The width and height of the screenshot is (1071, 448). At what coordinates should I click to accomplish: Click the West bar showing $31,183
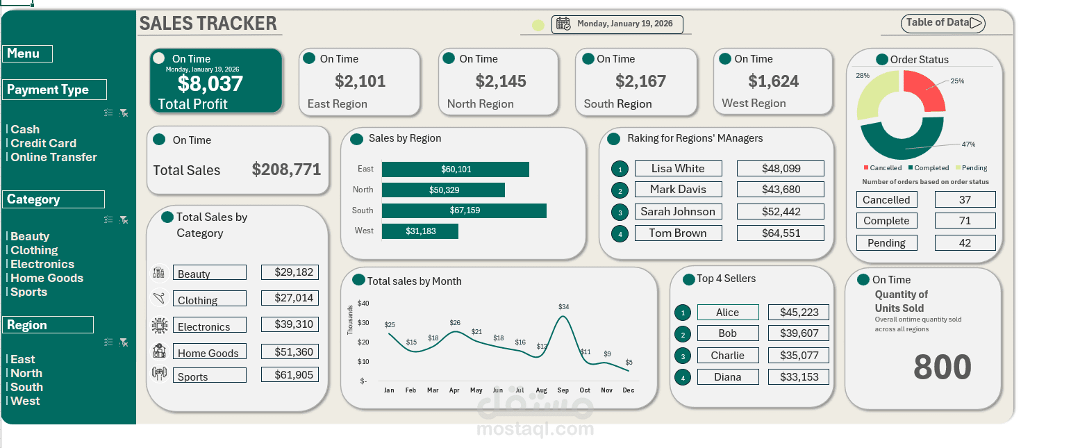pos(420,231)
